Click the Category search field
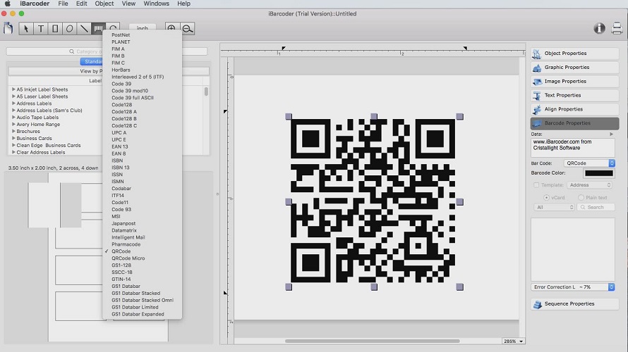628x352 pixels. (107, 51)
